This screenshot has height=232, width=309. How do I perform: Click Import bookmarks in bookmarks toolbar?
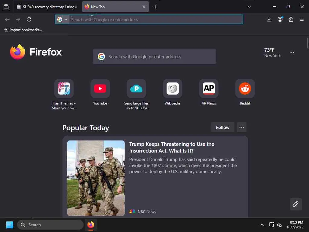[23, 30]
